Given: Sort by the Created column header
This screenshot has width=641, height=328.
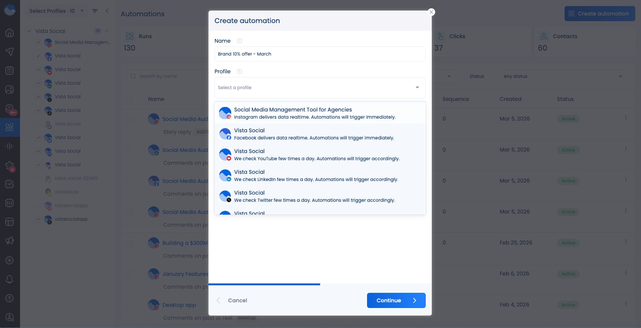Looking at the screenshot, I should [510, 99].
